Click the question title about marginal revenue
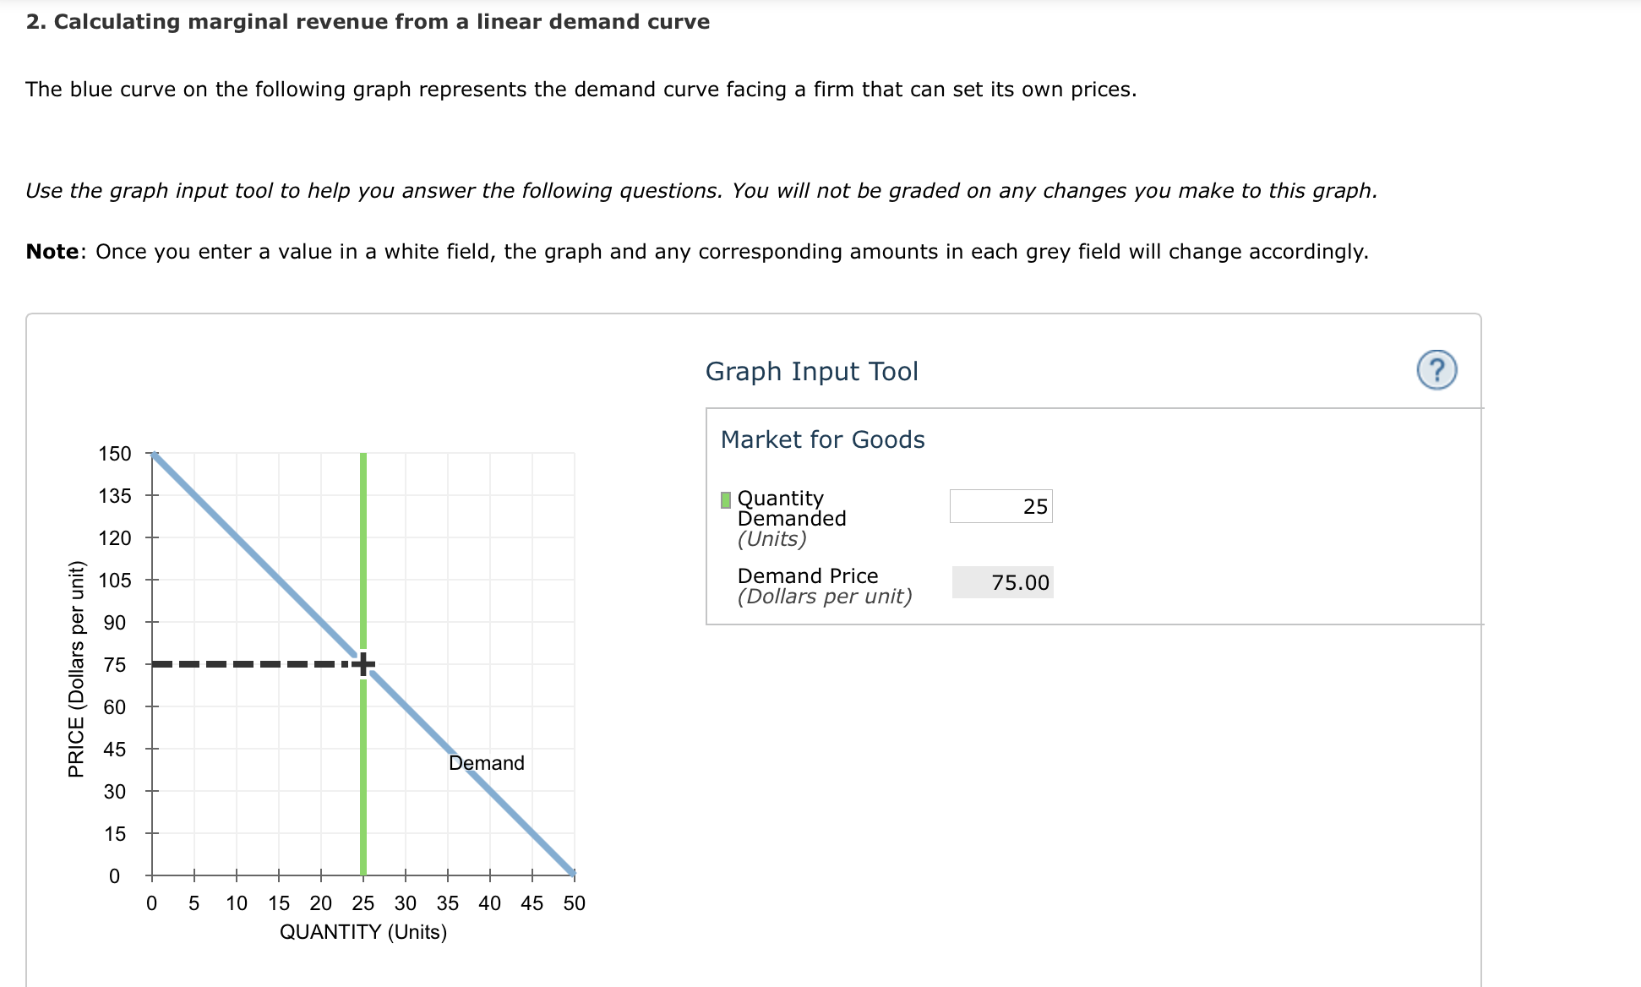1641x987 pixels. point(368,22)
